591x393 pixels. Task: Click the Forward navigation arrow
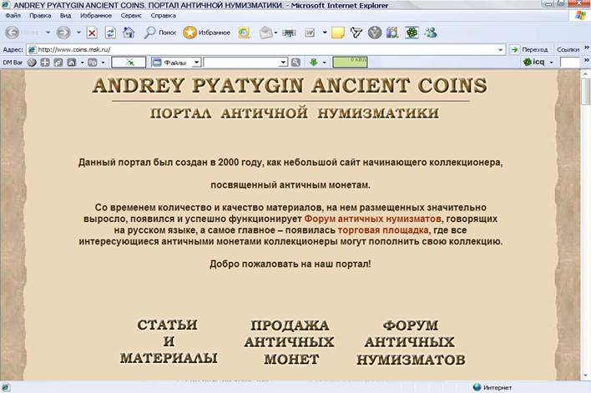coord(63,33)
